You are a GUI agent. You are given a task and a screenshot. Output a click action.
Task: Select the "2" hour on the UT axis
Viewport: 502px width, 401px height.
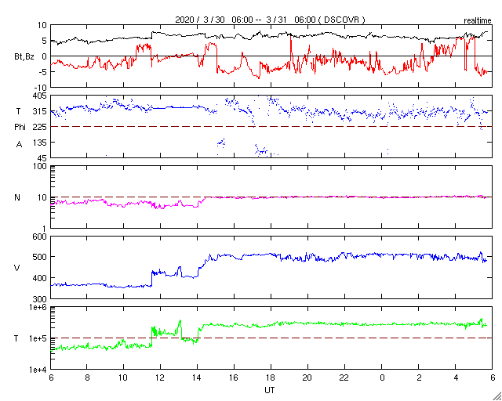click(419, 377)
